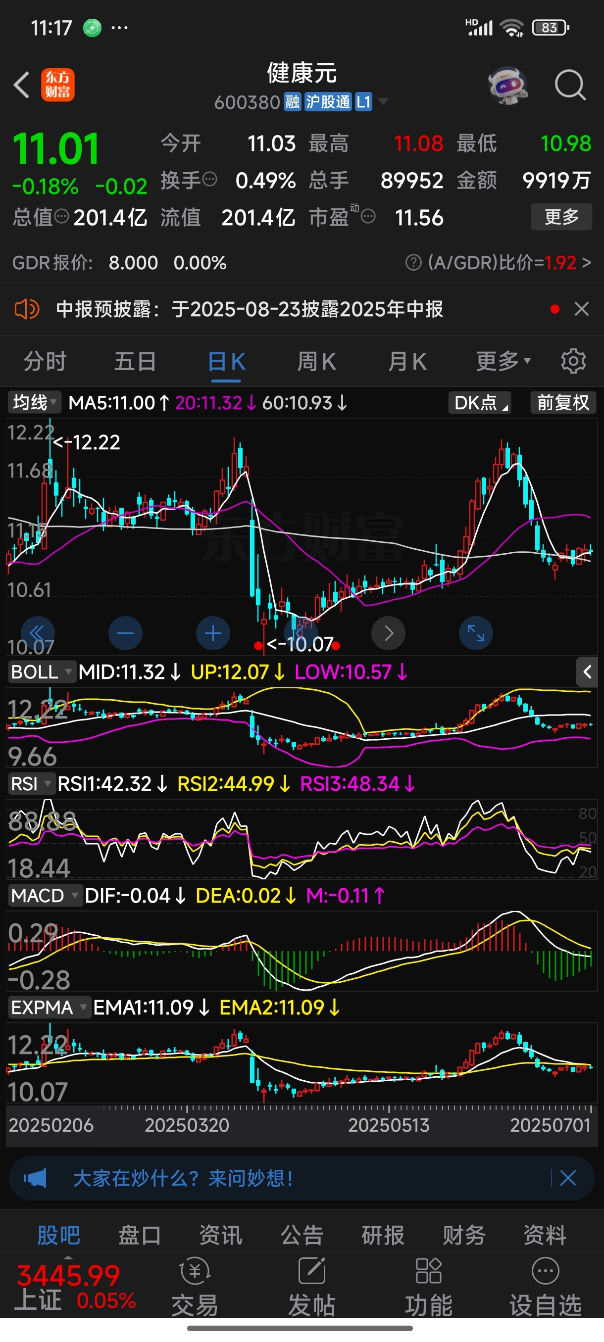This screenshot has height=1342, width=604.
Task: Open the 东方财富 app logo
Action: click(58, 85)
